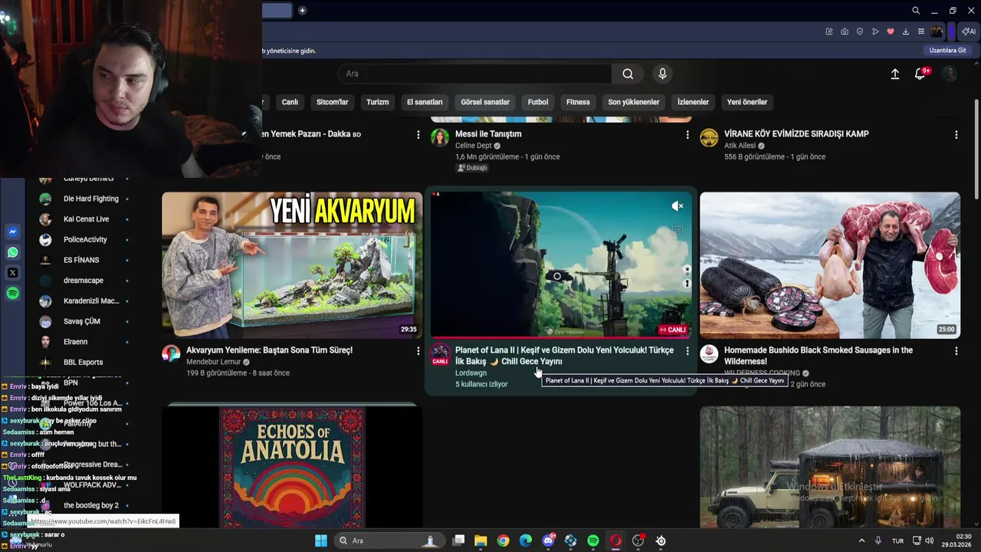Open File Explorer from the taskbar

[481, 540]
